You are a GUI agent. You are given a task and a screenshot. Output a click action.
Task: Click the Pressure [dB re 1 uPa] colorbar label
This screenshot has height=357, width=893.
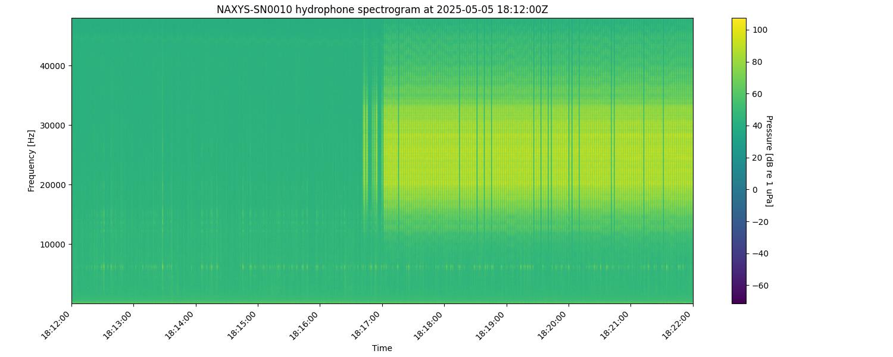[769, 161]
